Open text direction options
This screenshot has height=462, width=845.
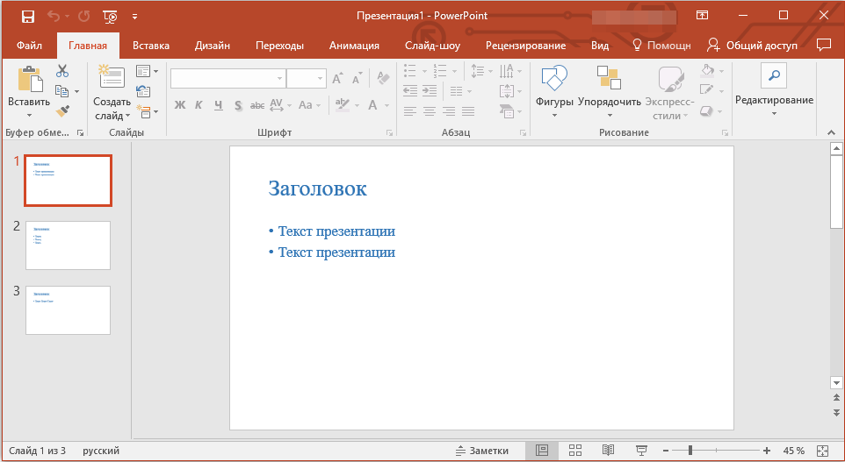click(x=510, y=70)
